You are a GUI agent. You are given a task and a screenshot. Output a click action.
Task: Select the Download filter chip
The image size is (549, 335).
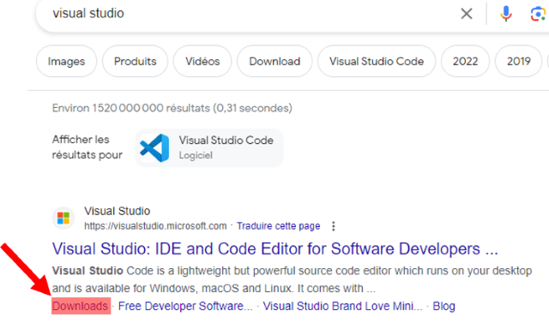(x=274, y=61)
